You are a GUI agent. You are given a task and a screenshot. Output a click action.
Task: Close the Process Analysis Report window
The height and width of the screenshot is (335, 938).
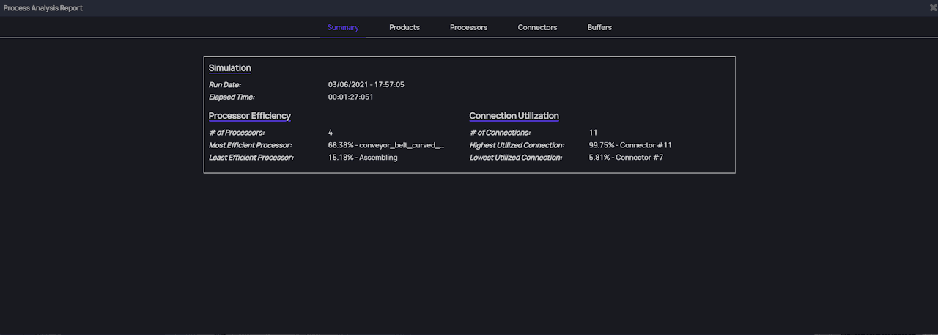933,7
